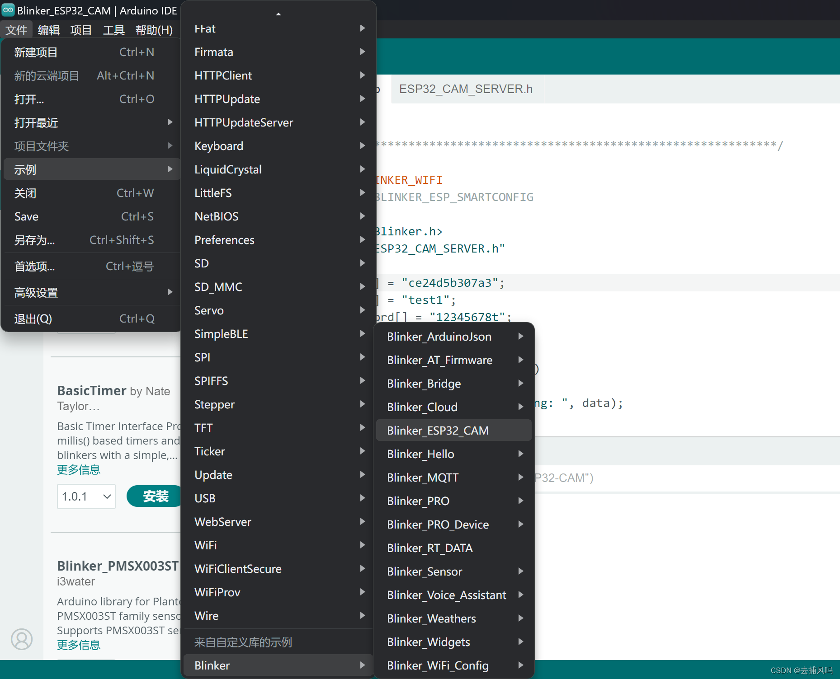The width and height of the screenshot is (840, 679).
Task: Select the Blinker_RT_DATA example
Action: pyautogui.click(x=454, y=548)
